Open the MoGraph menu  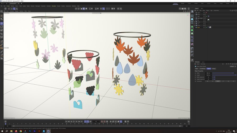tap(38, 6)
